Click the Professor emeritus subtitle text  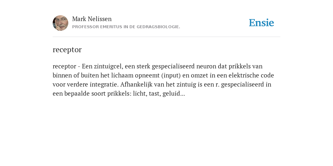tap(126, 27)
